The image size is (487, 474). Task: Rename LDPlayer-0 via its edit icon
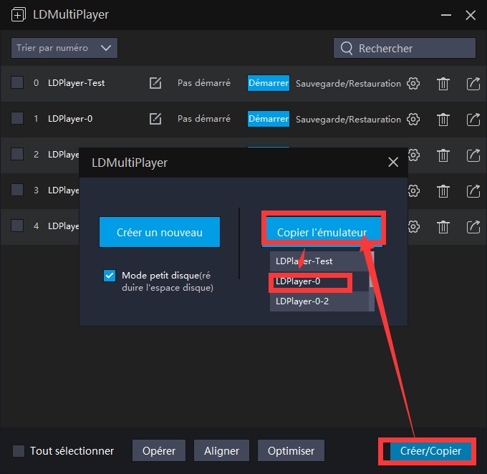[x=155, y=119]
